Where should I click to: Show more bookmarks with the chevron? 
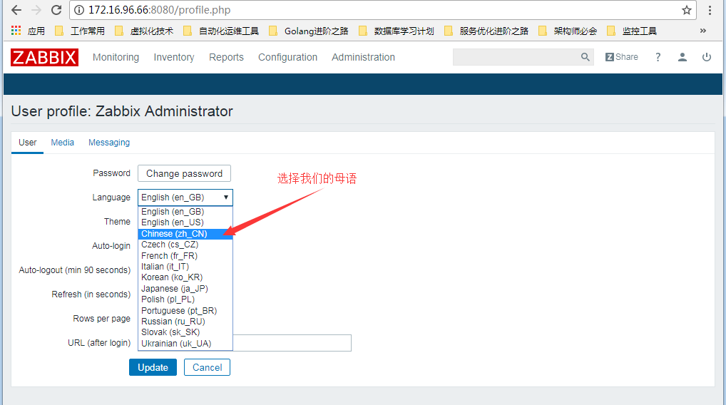[x=703, y=31]
